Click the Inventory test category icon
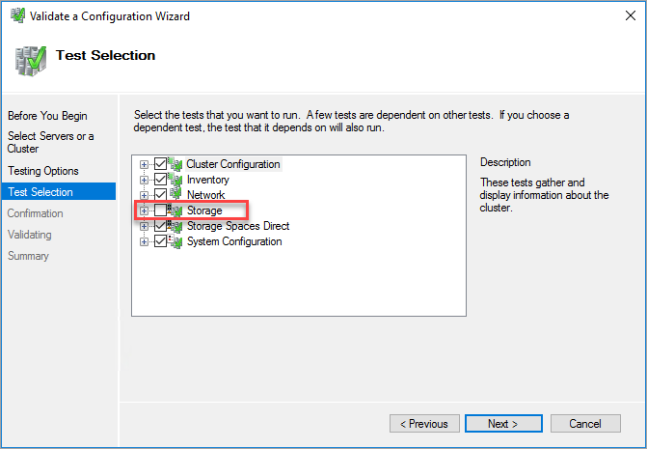This screenshot has width=647, height=449. point(175,180)
